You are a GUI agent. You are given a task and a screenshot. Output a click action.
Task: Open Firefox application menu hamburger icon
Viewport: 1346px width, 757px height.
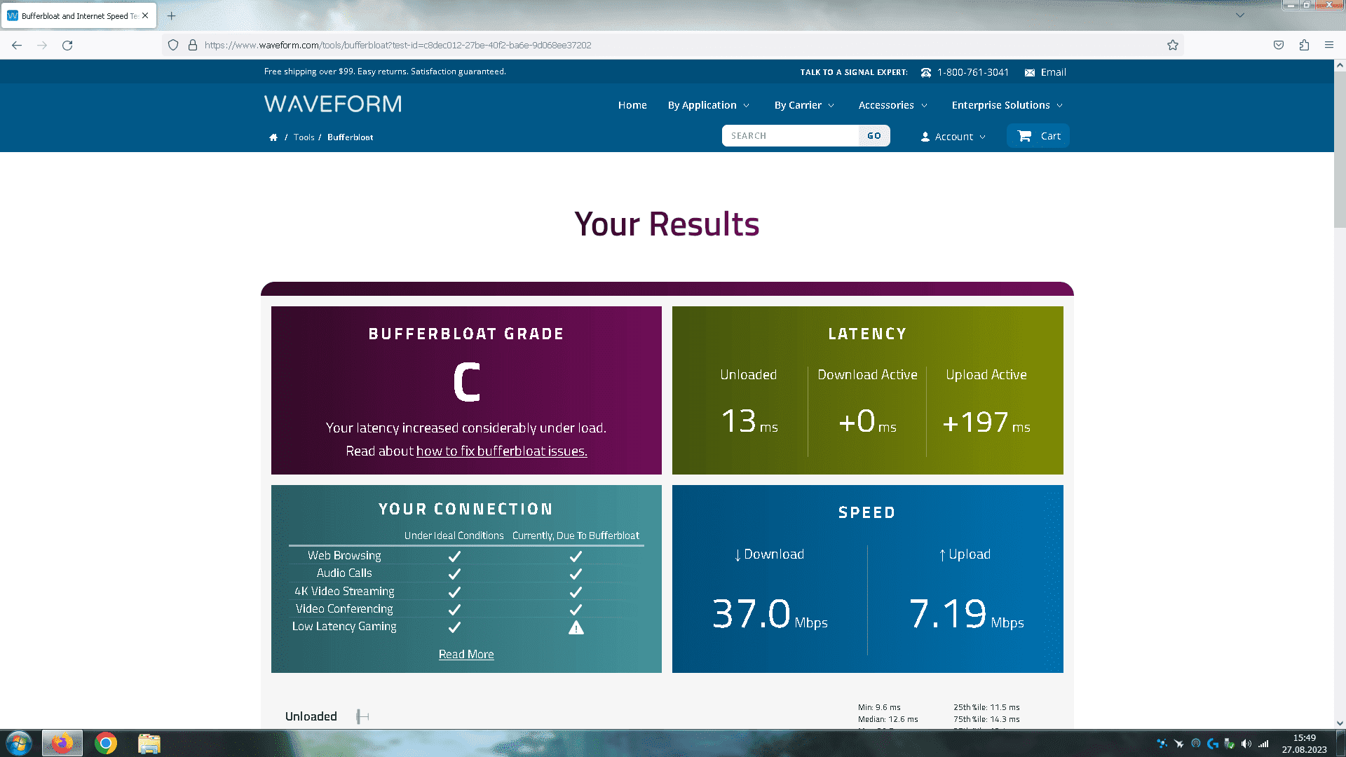click(x=1329, y=45)
